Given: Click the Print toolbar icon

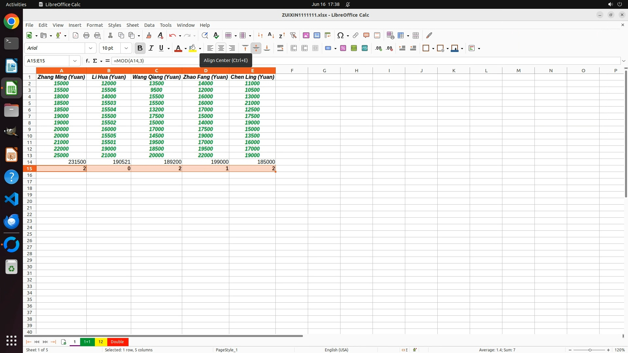Looking at the screenshot, I should click(86, 35).
